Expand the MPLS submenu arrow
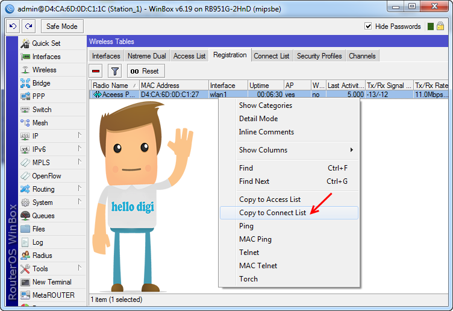Screen dimensions: 453x311 80,162
